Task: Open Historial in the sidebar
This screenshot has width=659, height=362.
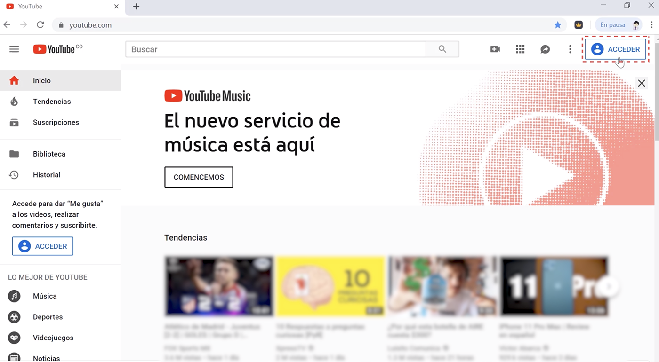Action: pos(60,174)
